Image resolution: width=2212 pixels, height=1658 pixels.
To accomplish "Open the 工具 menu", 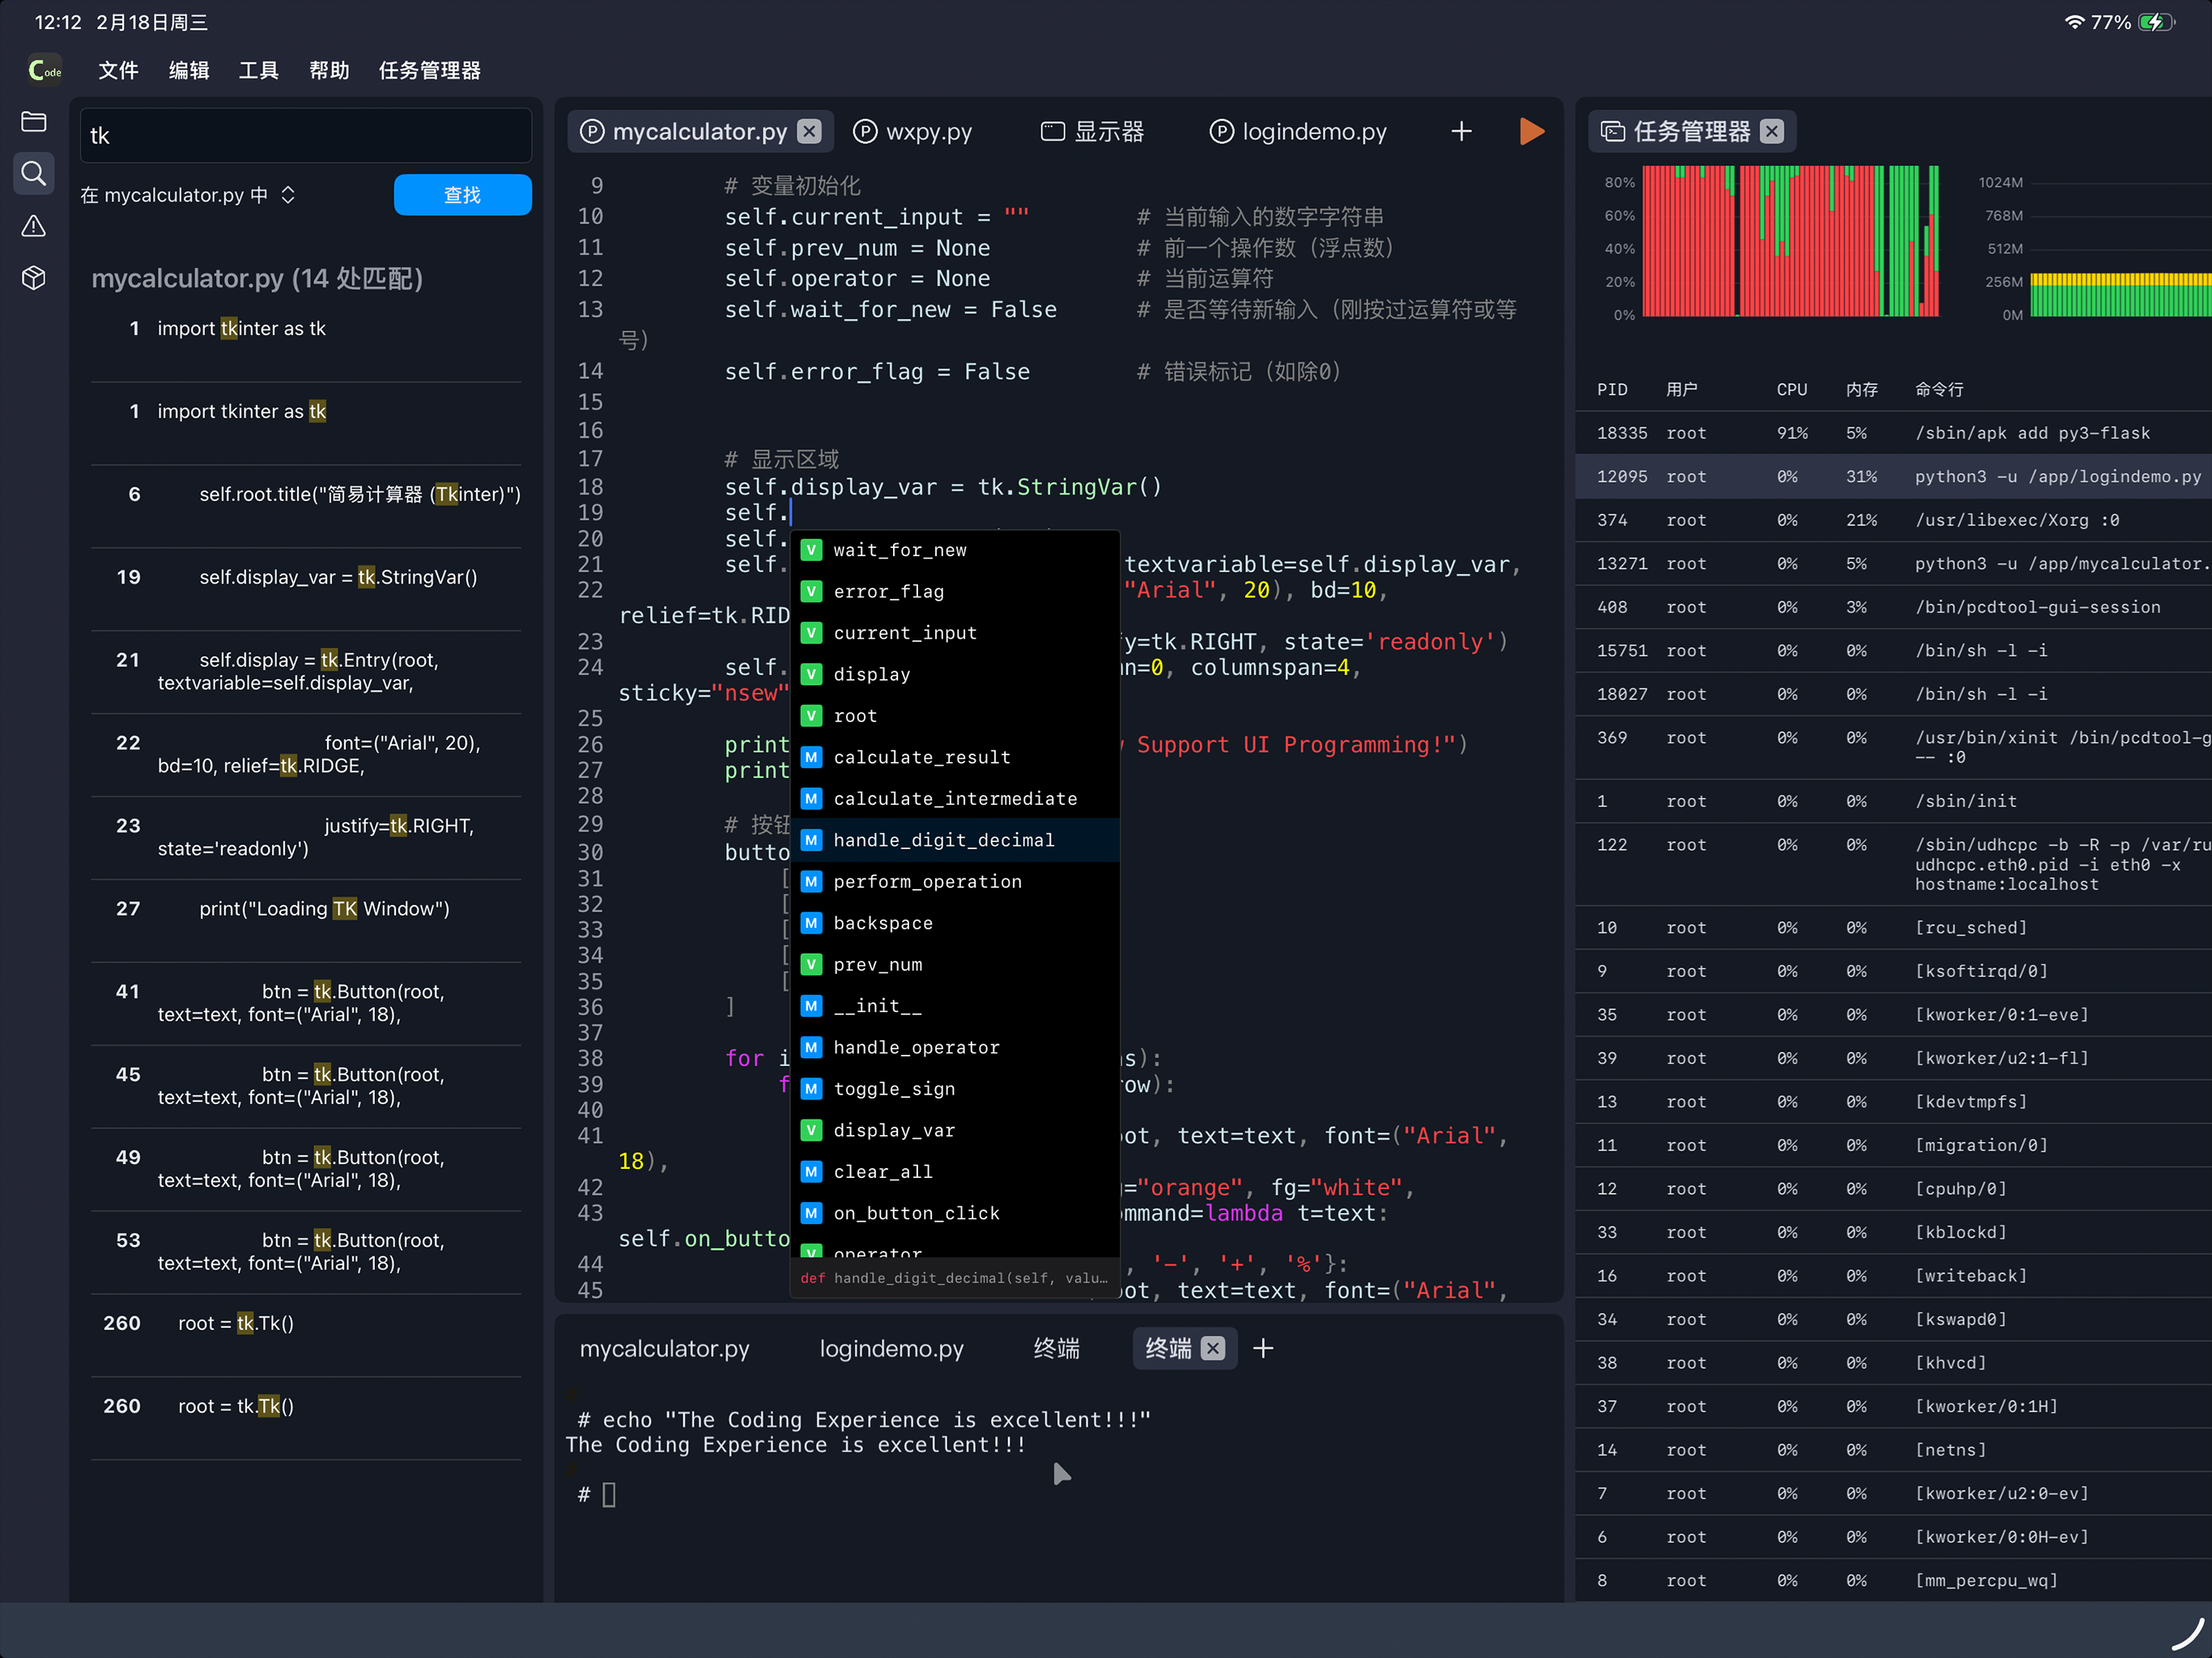I will (x=258, y=70).
